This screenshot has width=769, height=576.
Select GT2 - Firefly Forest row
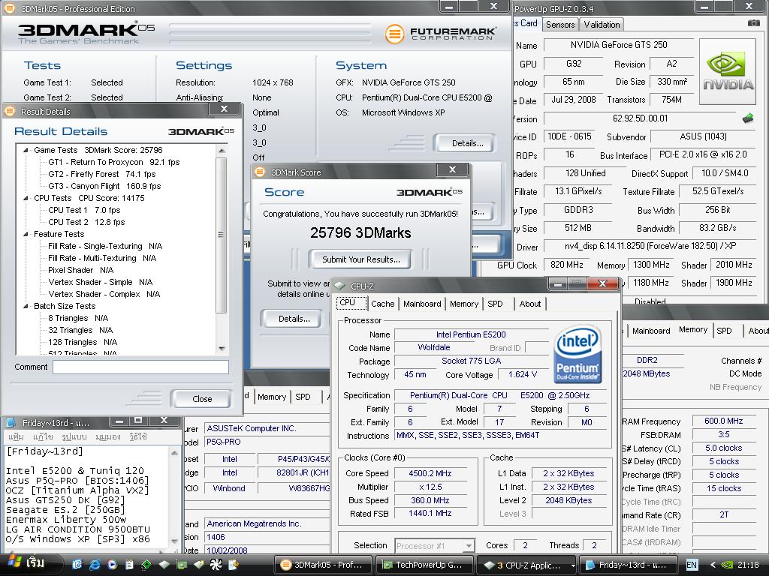(x=101, y=174)
